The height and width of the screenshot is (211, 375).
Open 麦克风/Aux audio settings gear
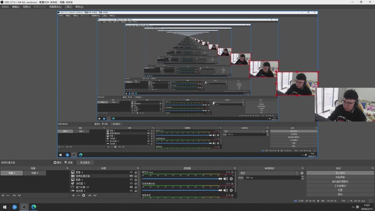coord(231,179)
